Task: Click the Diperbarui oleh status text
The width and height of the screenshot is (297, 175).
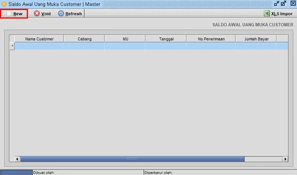Action: point(158,172)
